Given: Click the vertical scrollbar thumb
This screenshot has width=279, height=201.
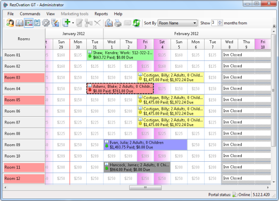Looking at the screenshot, I should 273,90.
